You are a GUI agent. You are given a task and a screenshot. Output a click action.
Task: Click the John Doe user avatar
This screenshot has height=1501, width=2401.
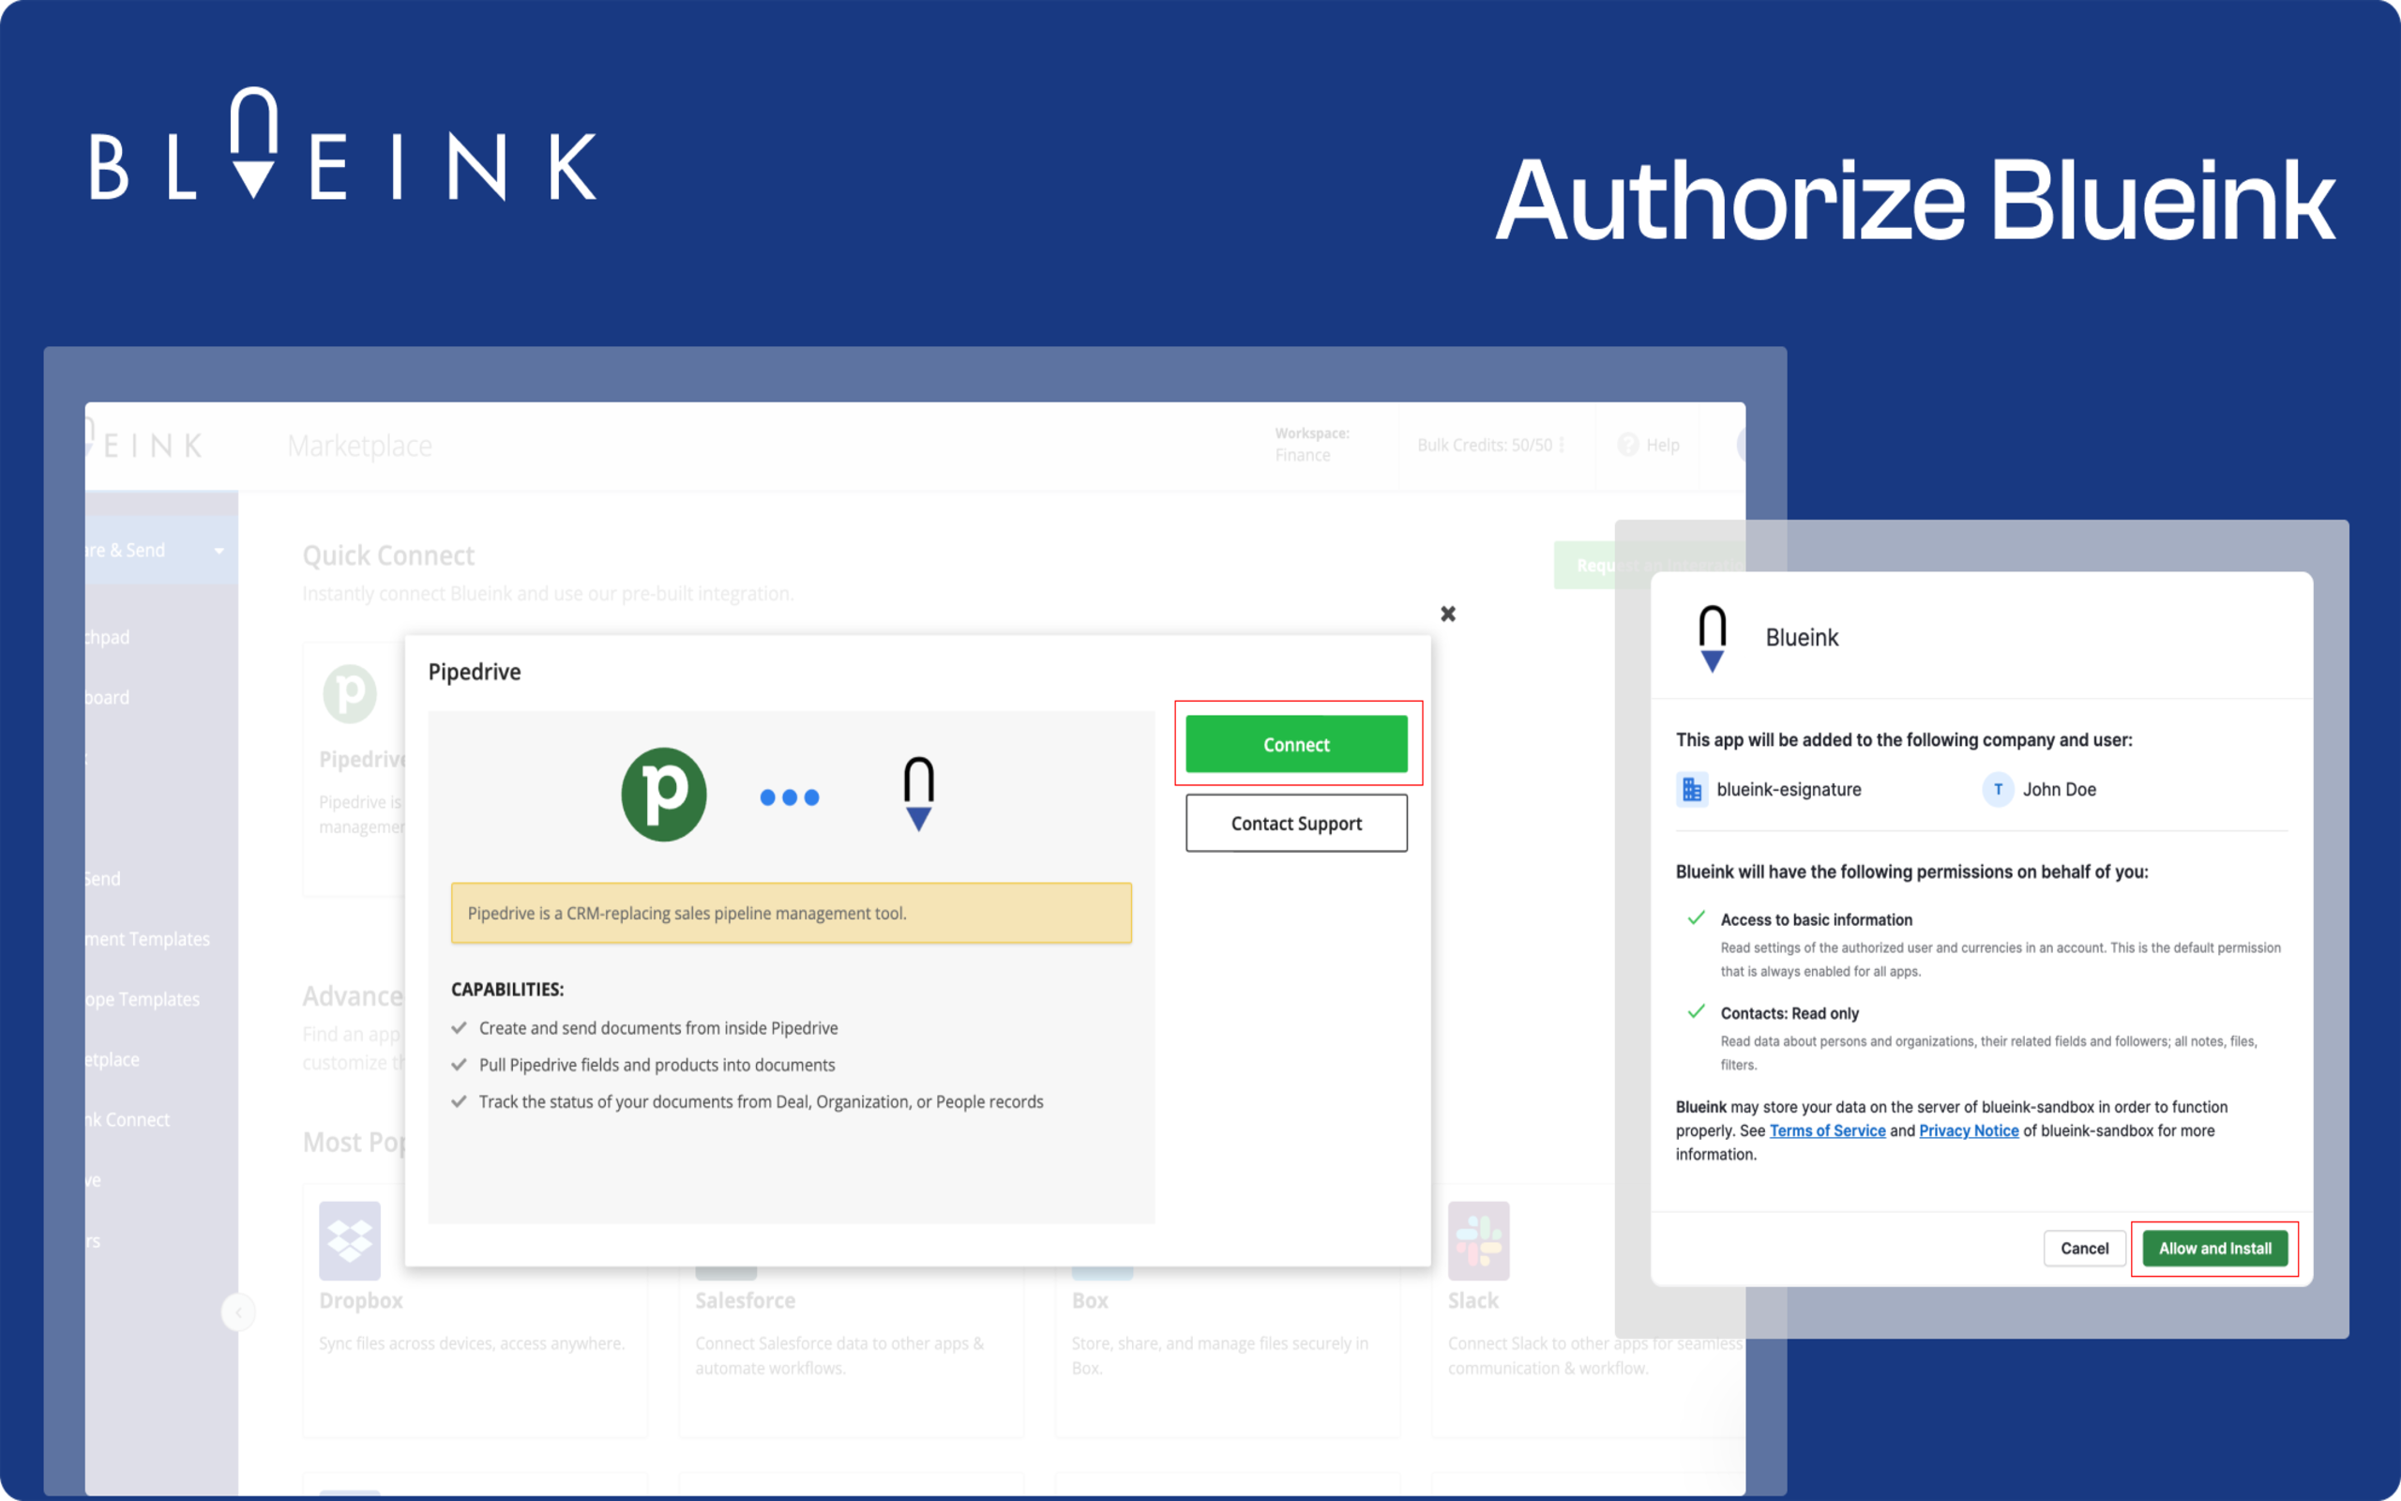pos(1997,789)
